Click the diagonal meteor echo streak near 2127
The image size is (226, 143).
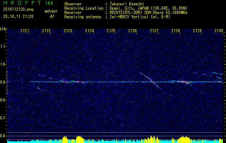[x=151, y=81]
